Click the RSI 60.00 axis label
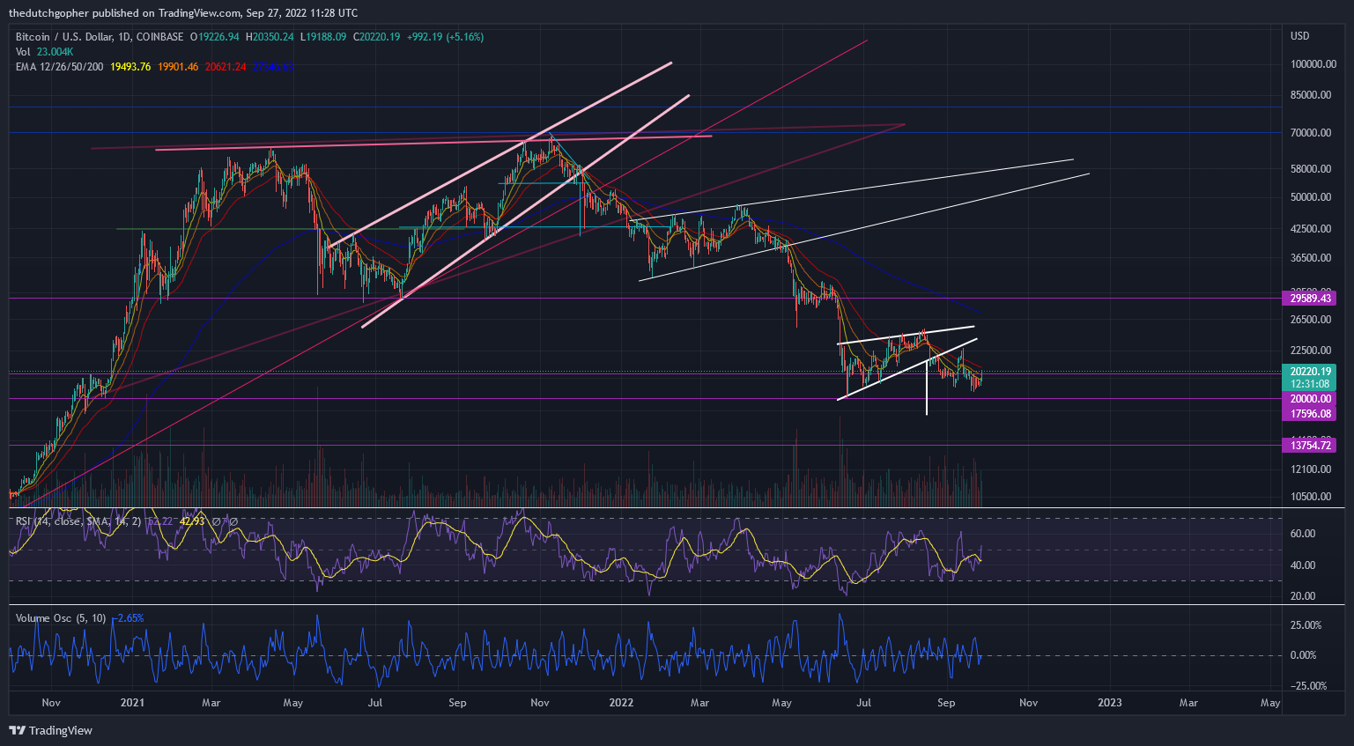This screenshot has width=1354, height=746. [x=1303, y=534]
